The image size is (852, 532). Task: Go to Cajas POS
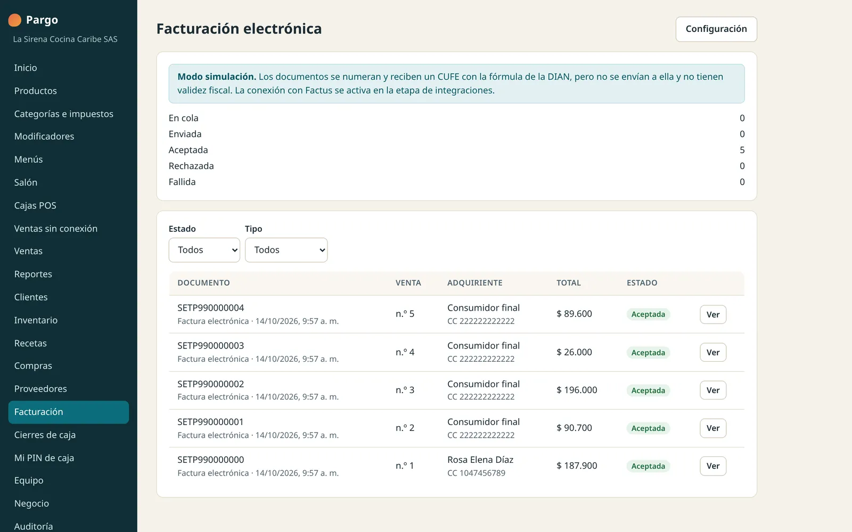[69, 205]
